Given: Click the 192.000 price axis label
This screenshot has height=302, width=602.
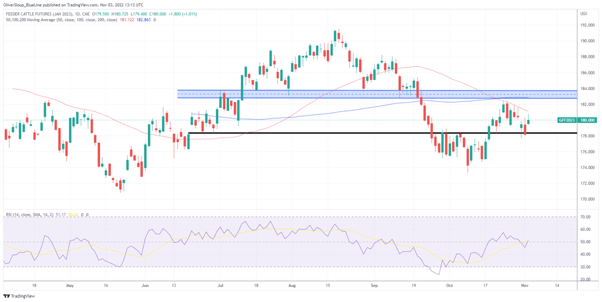Looking at the screenshot, I should [x=587, y=25].
